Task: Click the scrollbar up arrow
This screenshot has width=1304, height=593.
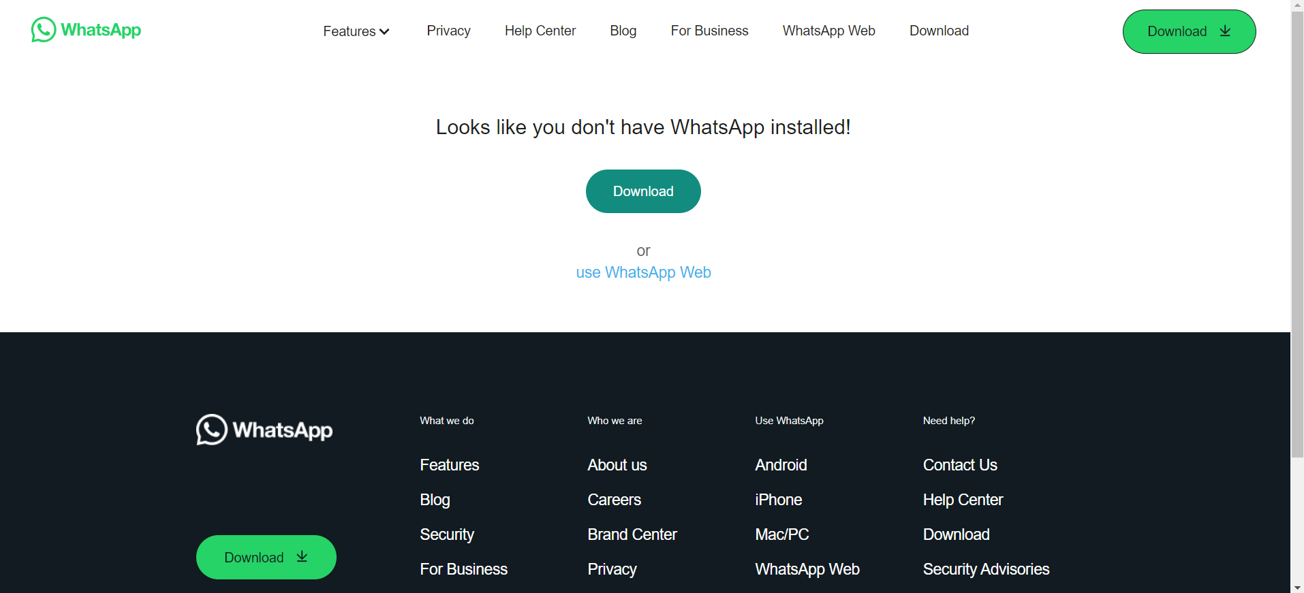Action: (1297, 5)
